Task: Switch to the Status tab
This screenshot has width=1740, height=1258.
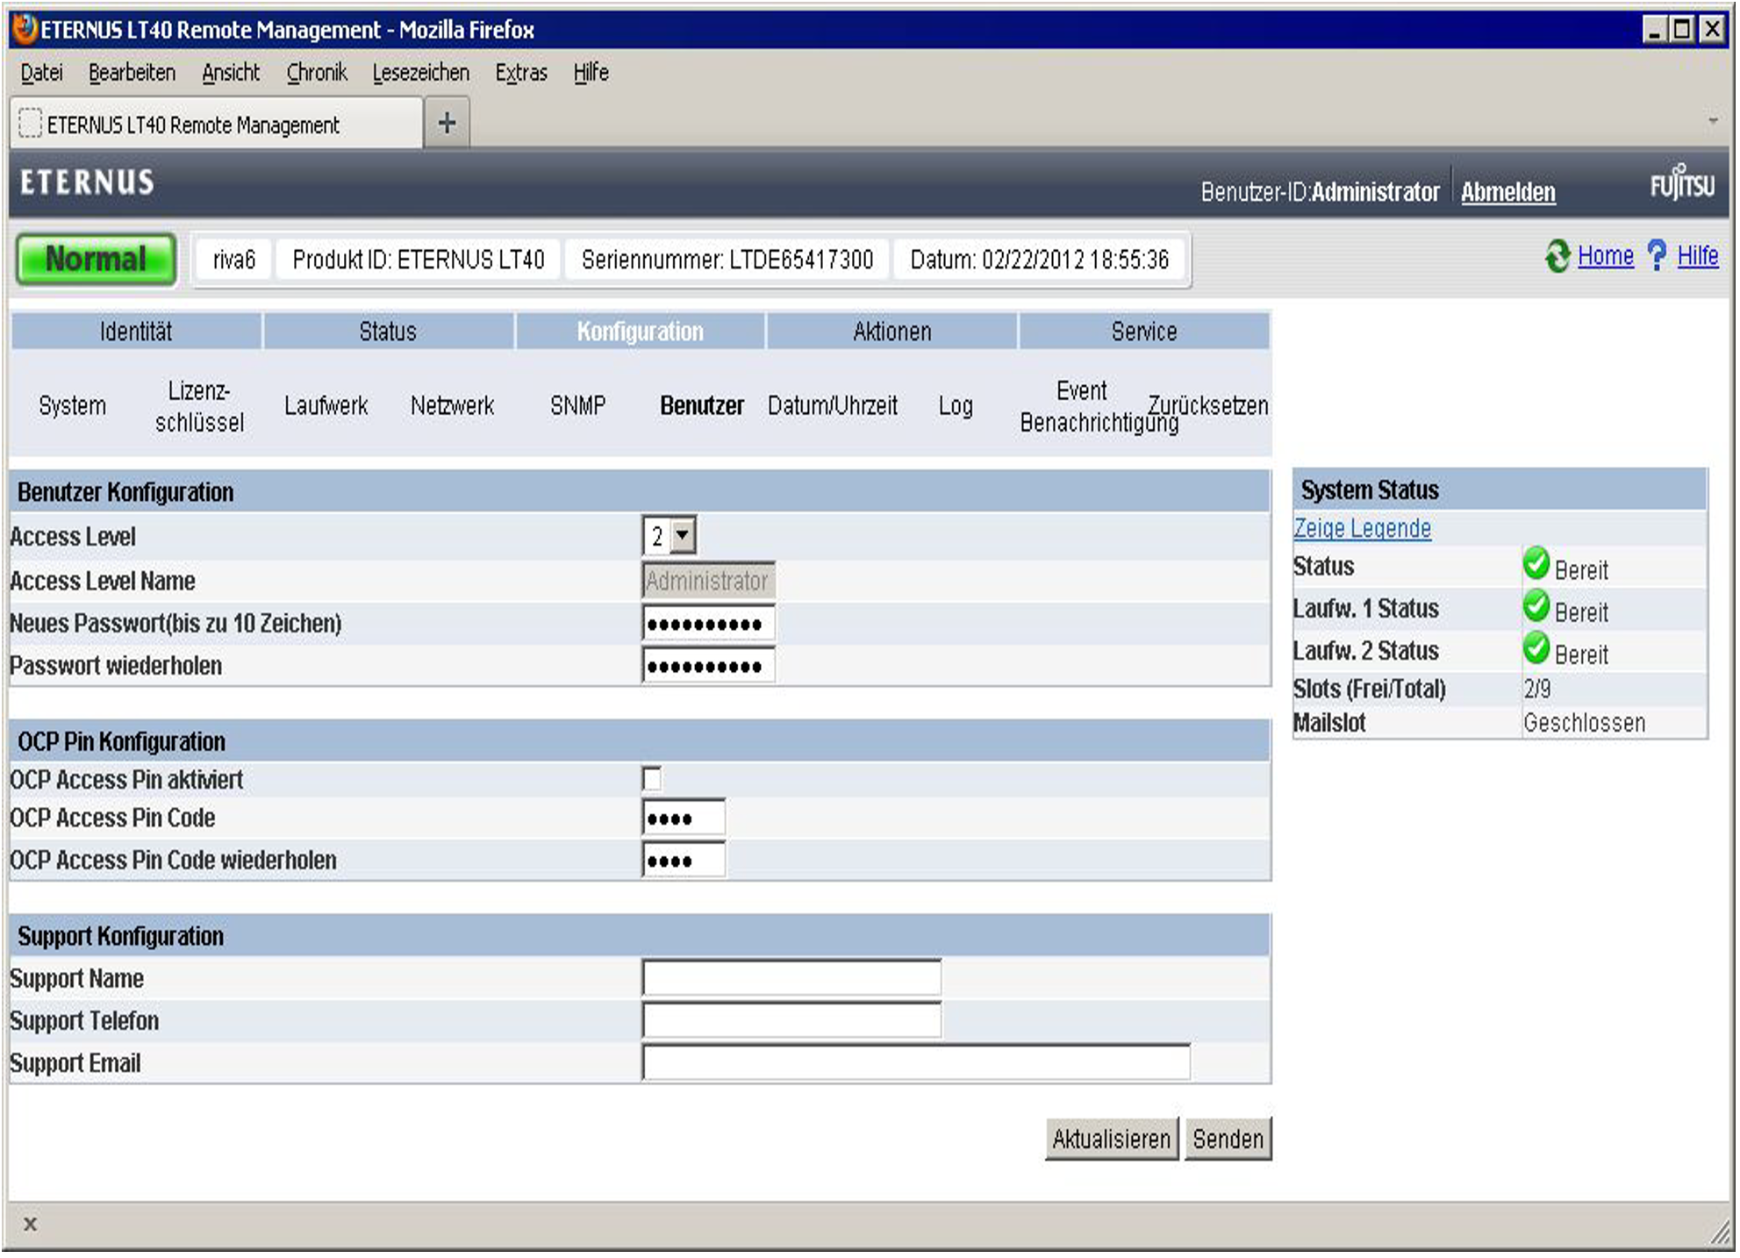Action: (x=388, y=331)
